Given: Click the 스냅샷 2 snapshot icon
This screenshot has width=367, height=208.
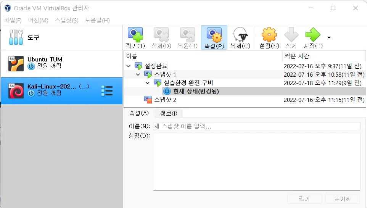Looking at the screenshot, I should [x=148, y=100].
